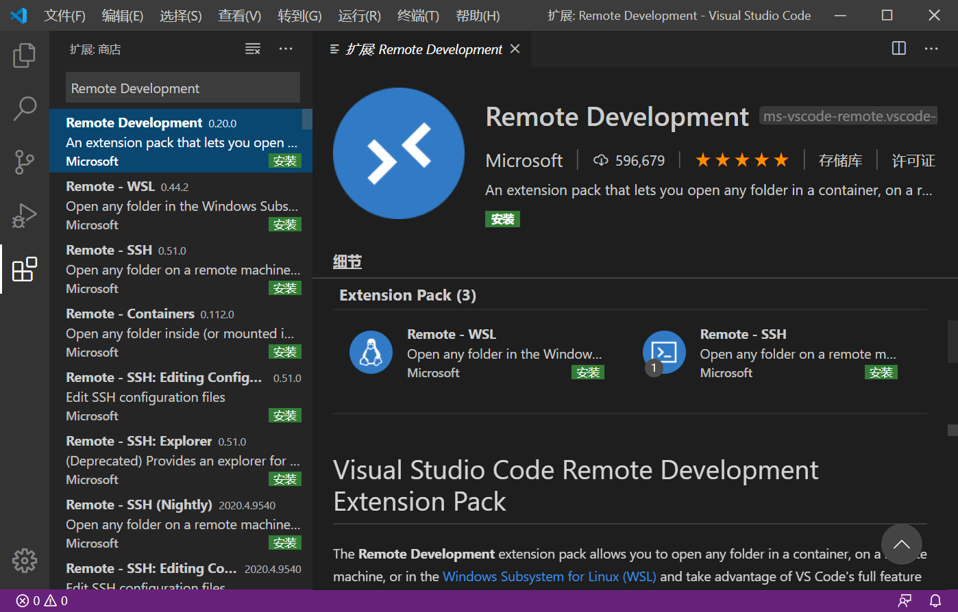
Task: Open the Microsoft publisher link
Action: pos(524,161)
